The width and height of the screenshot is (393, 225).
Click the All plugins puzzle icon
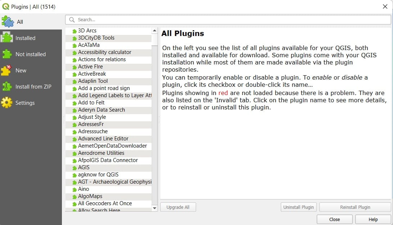[x=8, y=22]
